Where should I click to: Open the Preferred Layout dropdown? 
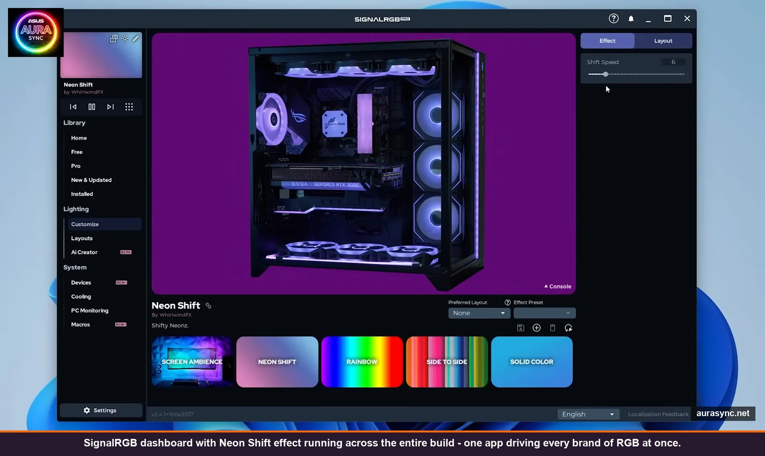point(479,313)
